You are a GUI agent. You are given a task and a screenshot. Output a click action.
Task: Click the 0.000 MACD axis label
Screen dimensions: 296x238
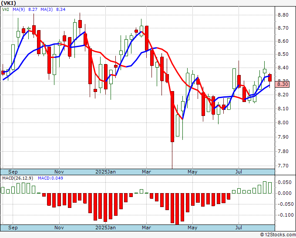pos(285,193)
